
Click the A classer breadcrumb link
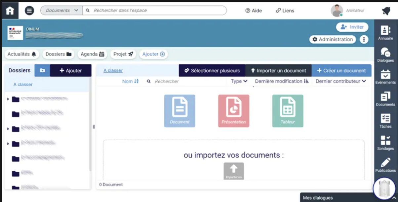113,71
